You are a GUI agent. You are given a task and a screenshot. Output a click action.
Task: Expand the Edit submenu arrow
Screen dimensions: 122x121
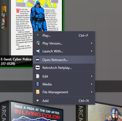pyautogui.click(x=92, y=76)
